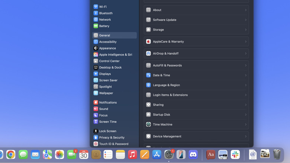Open Focus settings
The image size is (290, 163).
(114, 115)
